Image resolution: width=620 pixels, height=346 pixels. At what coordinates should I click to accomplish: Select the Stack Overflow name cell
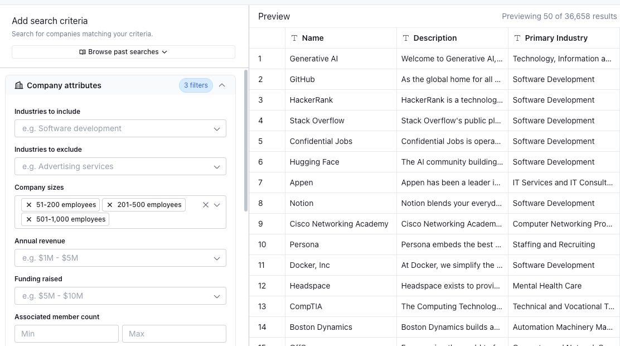click(x=341, y=121)
